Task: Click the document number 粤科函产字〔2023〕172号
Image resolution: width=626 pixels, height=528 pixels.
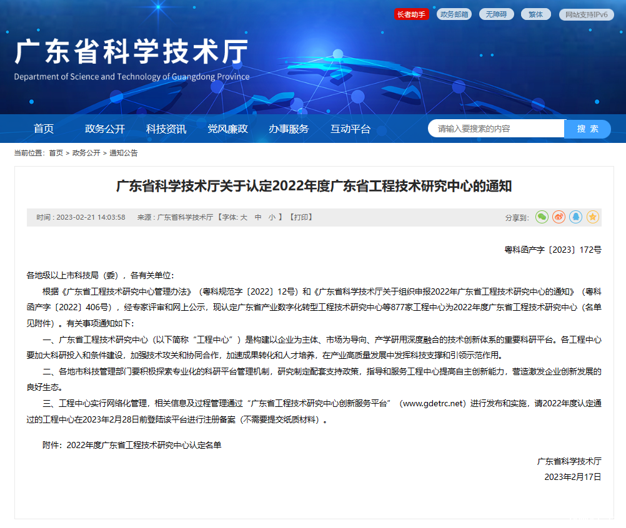Action: pos(553,250)
